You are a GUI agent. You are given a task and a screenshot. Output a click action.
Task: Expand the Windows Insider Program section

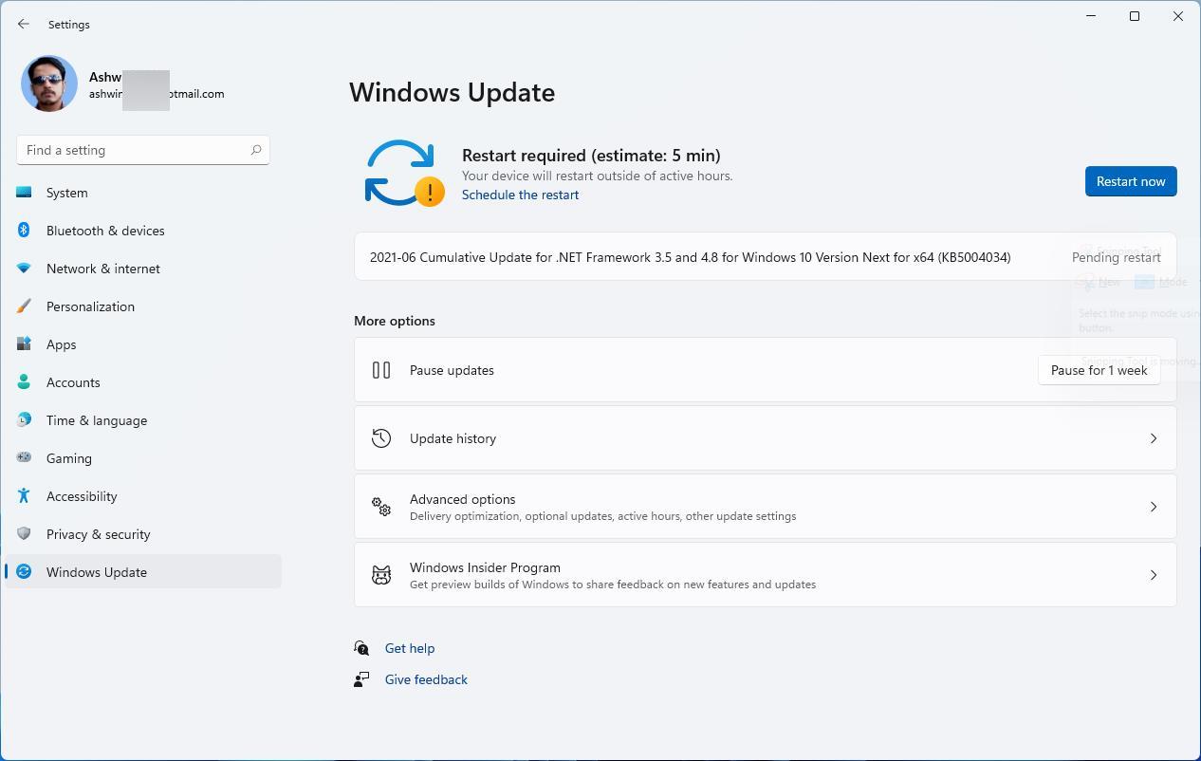click(x=765, y=575)
